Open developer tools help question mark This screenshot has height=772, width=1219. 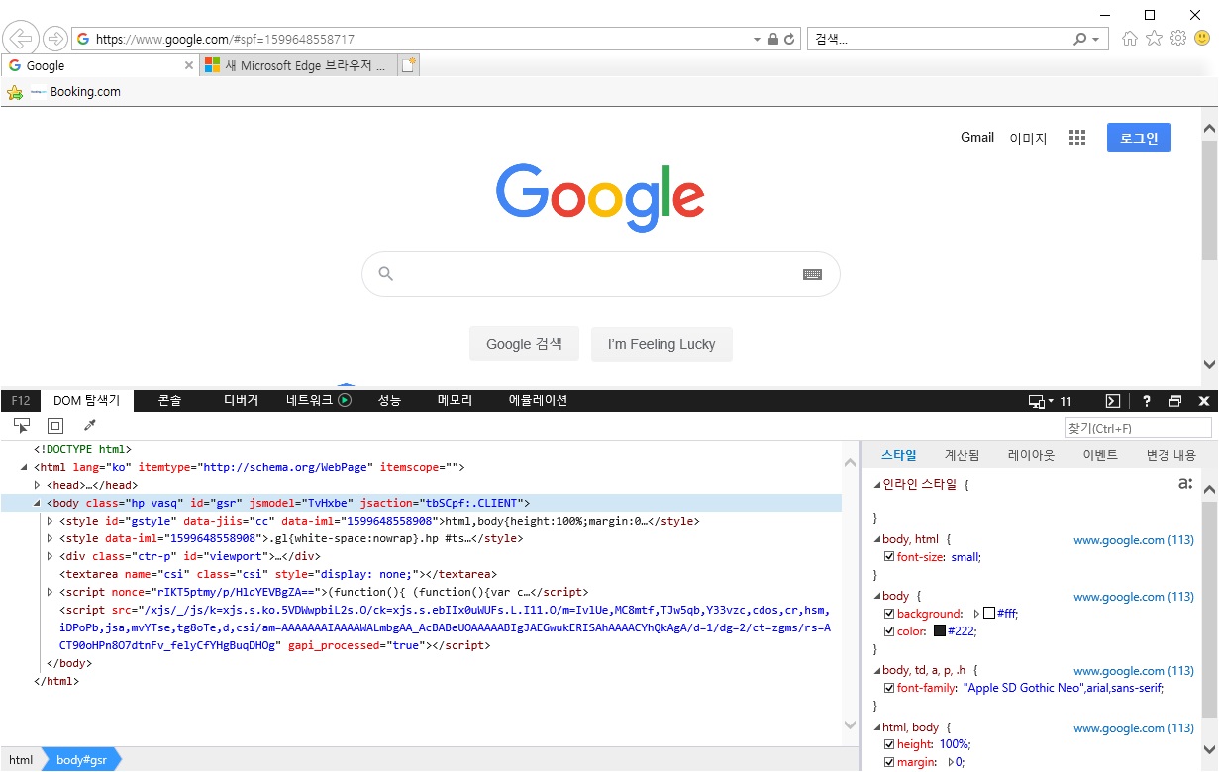tap(1147, 401)
